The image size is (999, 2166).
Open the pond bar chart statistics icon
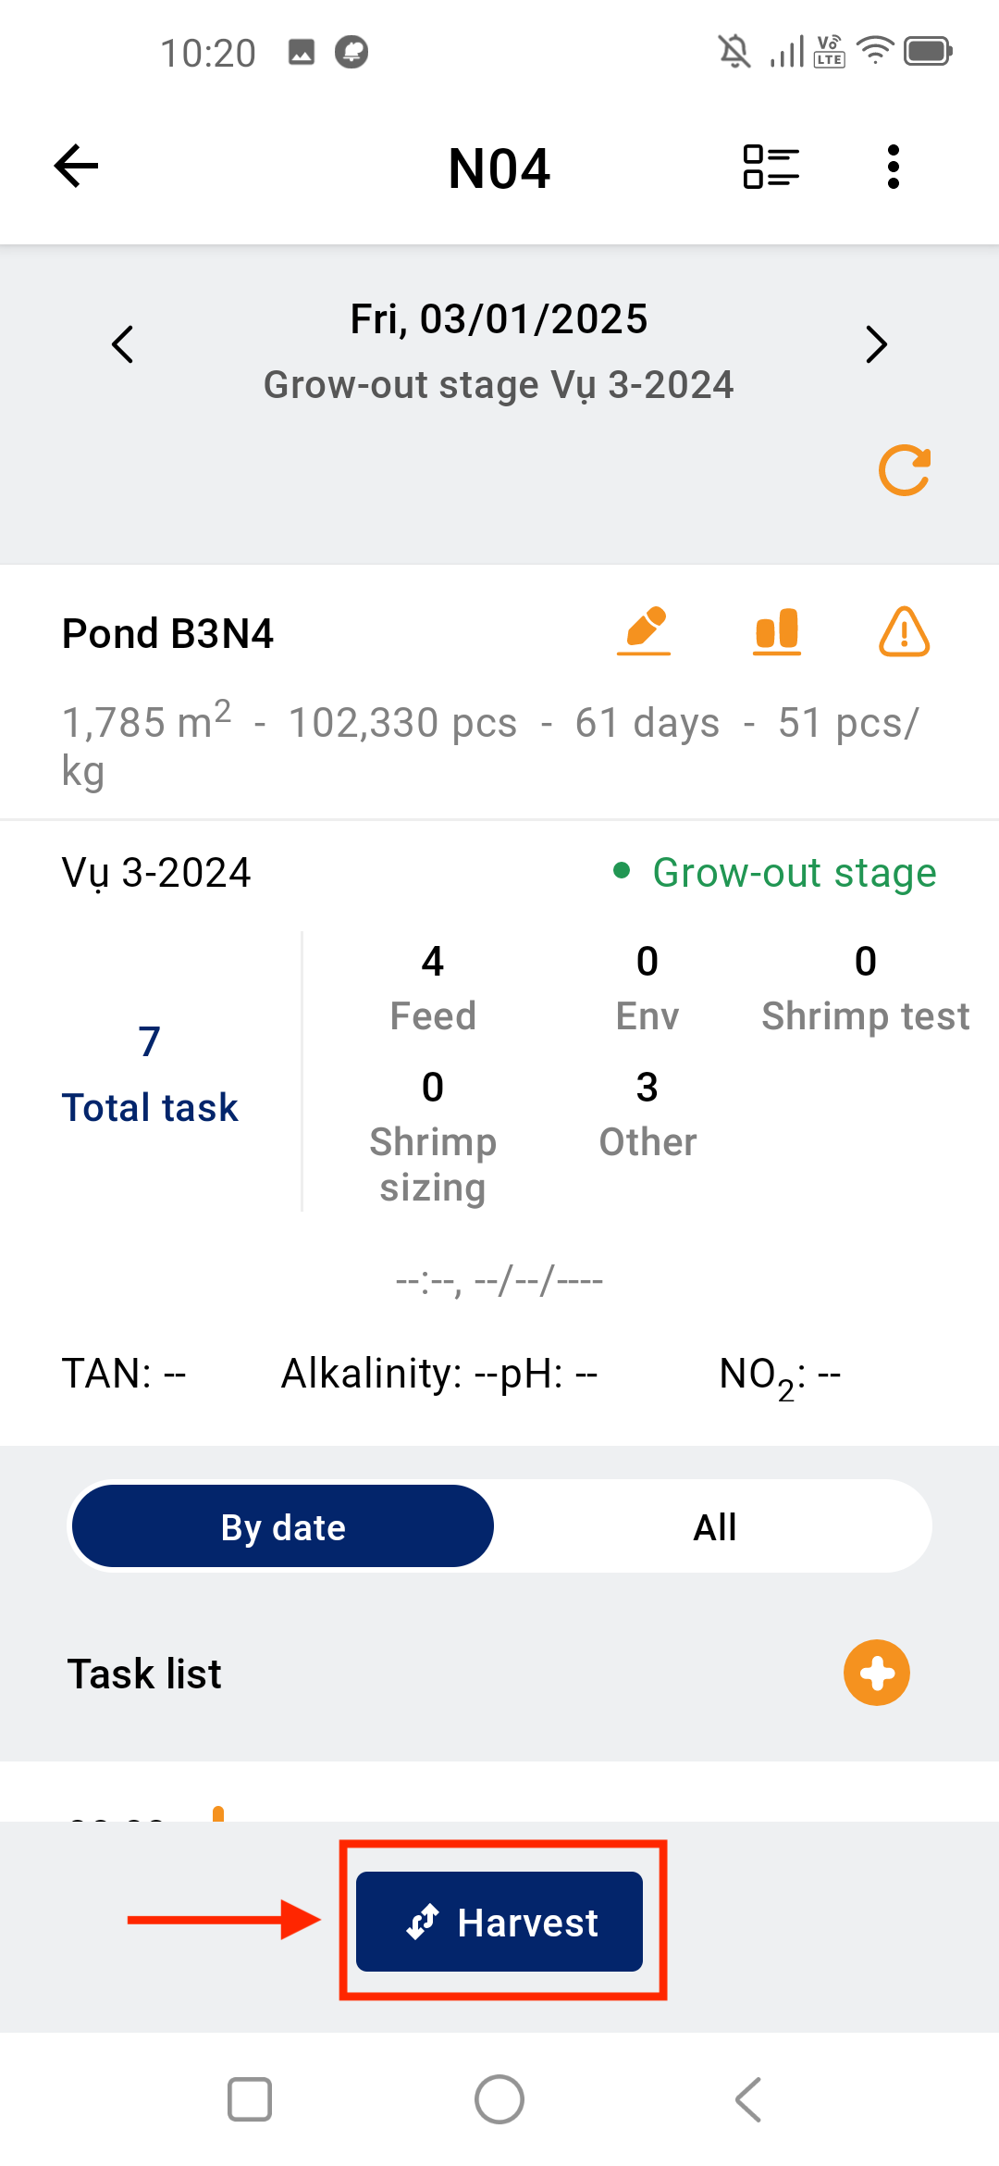pos(777,631)
